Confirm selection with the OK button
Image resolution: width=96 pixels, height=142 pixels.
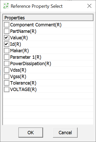point(31,132)
